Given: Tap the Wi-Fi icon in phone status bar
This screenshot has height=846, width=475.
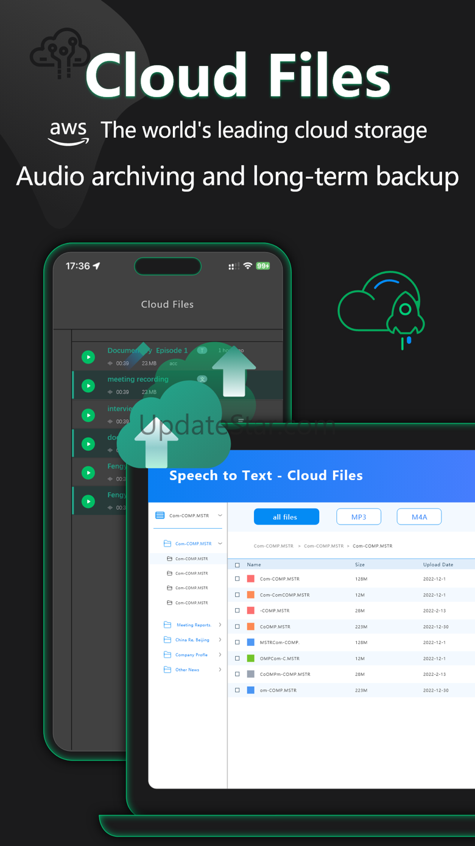Looking at the screenshot, I should click(x=247, y=266).
